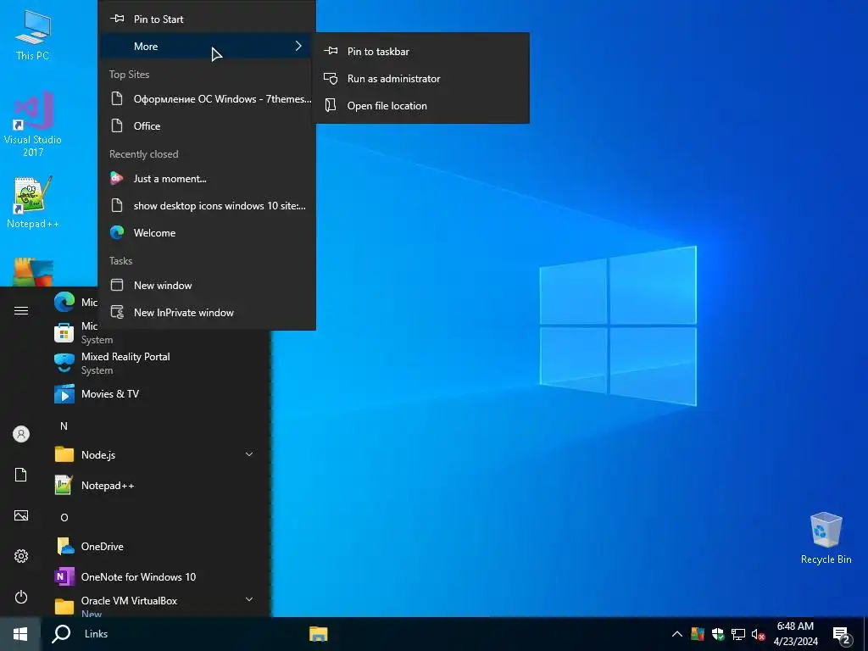Click the muted volume tray icon
This screenshot has width=868, height=651.
pos(758,634)
